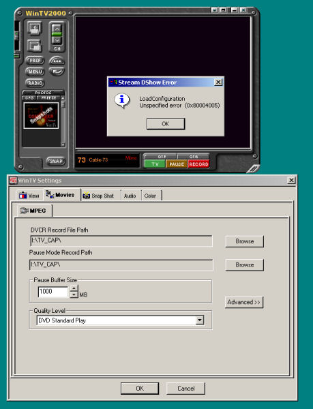This screenshot has height=409, width=313.
Task: Switch to RADIO mode
Action: 35,82
